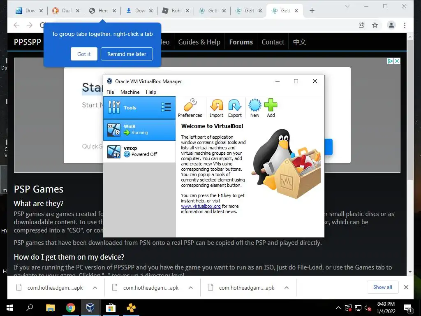This screenshot has height=316, width=421.
Task: Open VirtualBox Preferences
Action: tap(190, 108)
